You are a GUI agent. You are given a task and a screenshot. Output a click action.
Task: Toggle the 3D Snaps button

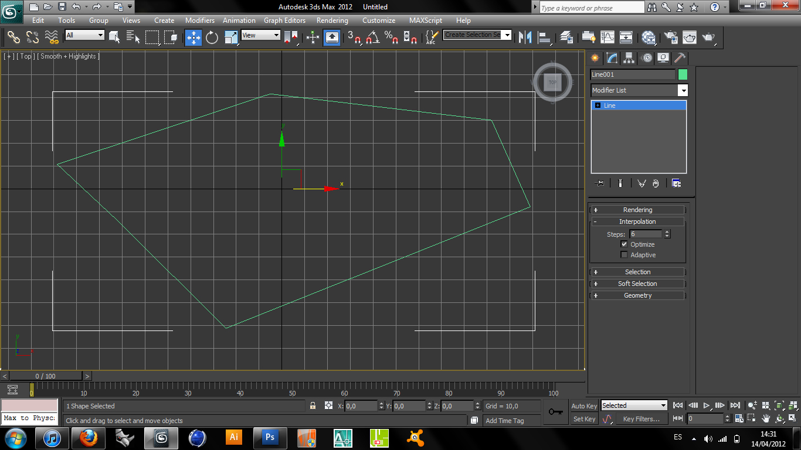tap(354, 37)
